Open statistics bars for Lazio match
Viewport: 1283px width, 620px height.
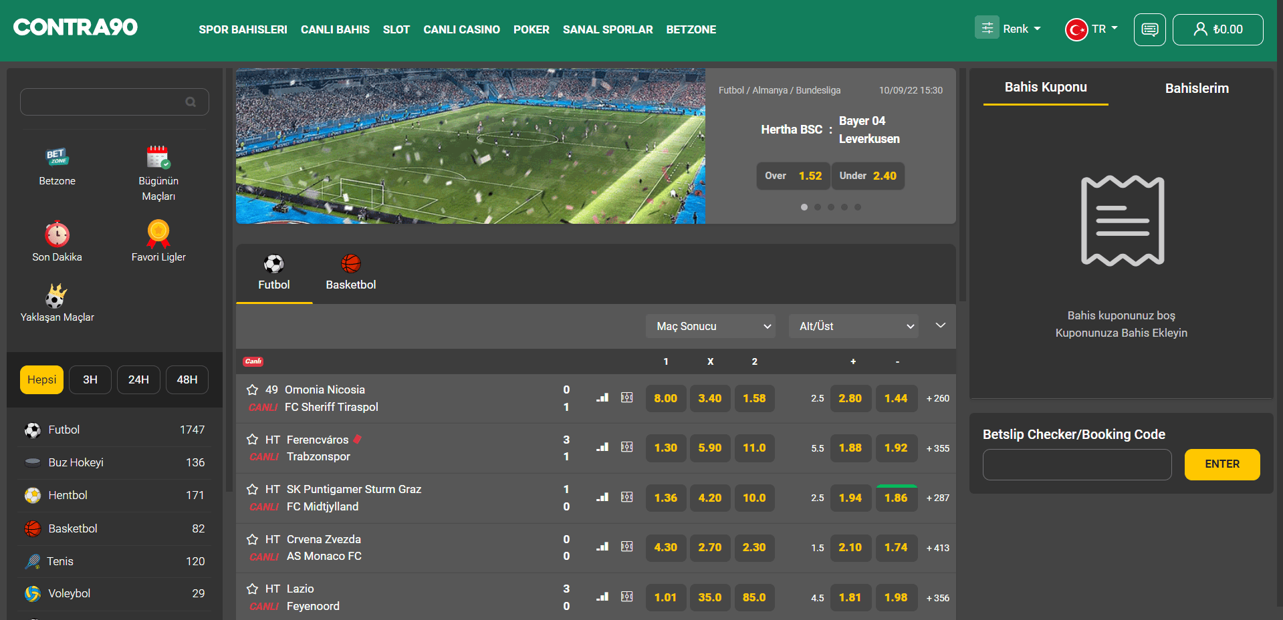(x=602, y=597)
